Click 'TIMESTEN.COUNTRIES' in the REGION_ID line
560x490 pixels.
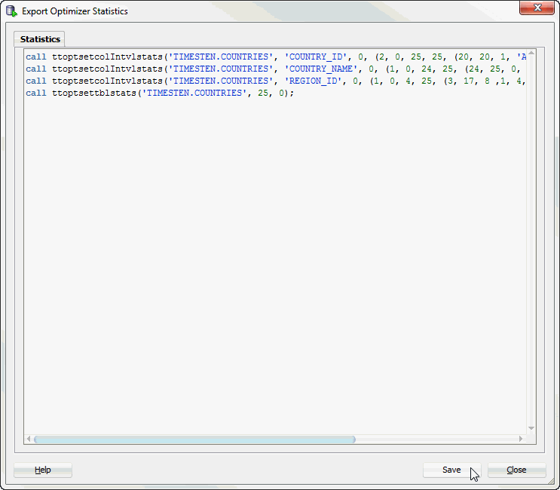(221, 81)
